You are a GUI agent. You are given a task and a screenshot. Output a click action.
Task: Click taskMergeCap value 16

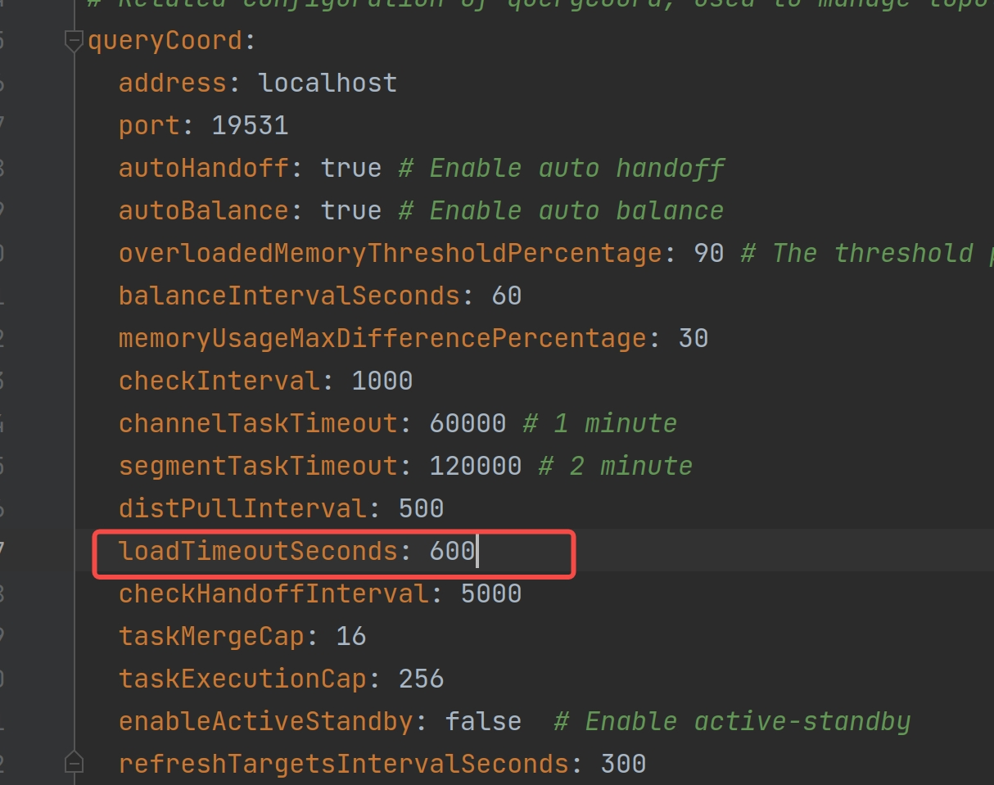(351, 636)
